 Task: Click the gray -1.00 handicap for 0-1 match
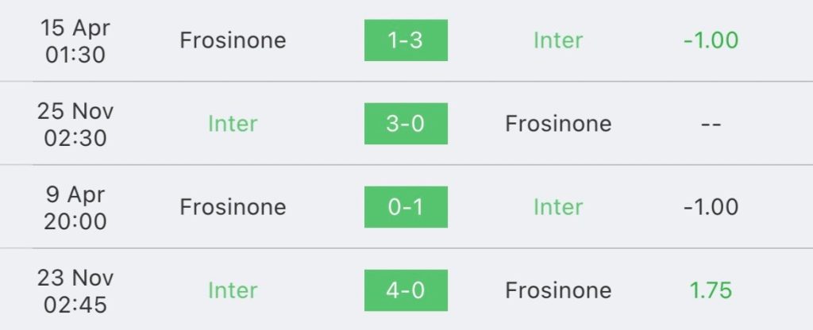[x=711, y=207]
